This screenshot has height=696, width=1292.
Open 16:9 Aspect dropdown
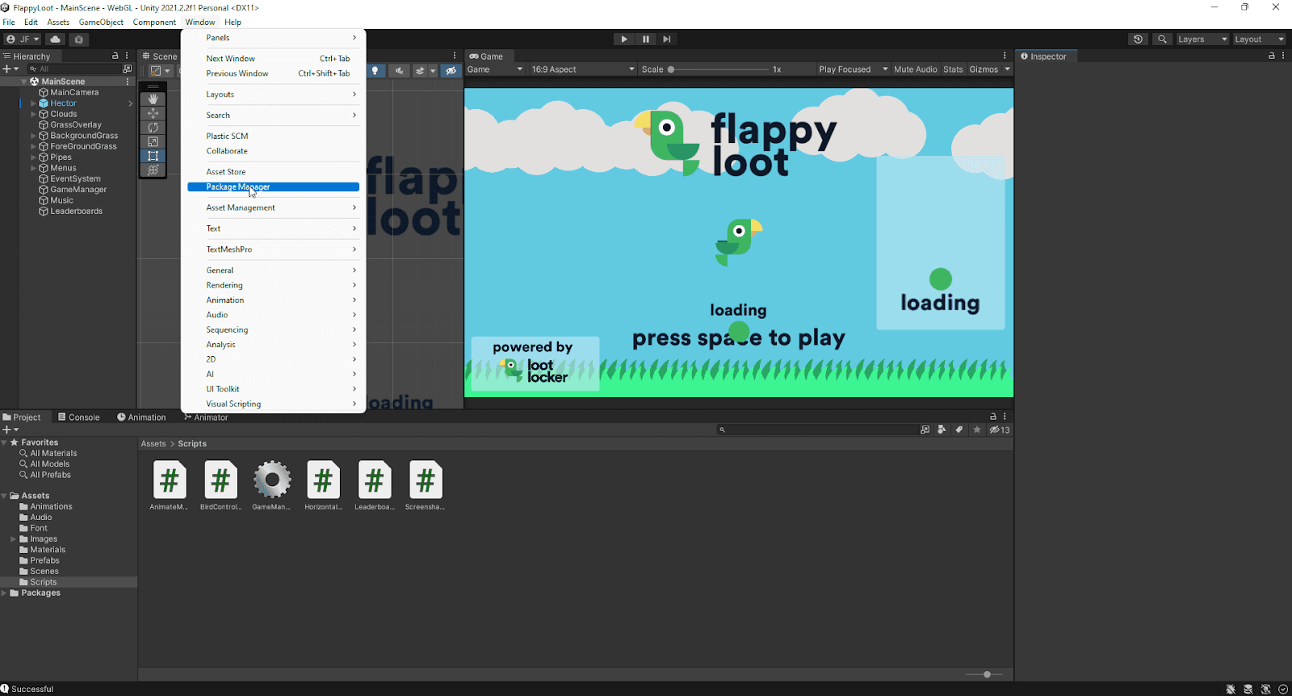[583, 69]
